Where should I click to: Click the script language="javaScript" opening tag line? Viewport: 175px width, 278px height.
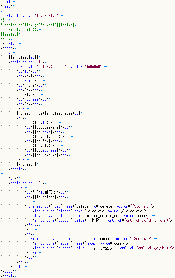coord(30,16)
